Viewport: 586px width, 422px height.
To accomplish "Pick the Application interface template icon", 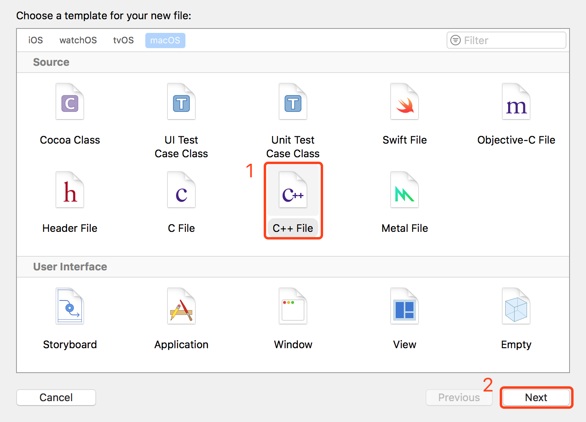I will point(181,306).
